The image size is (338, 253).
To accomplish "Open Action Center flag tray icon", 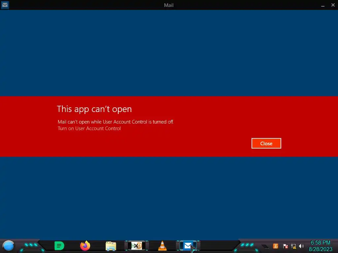I will (286, 246).
